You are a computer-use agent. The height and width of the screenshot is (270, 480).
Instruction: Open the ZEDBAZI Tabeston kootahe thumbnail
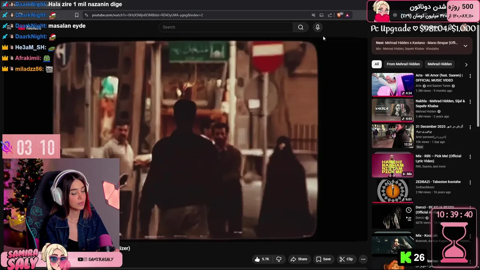(x=393, y=190)
